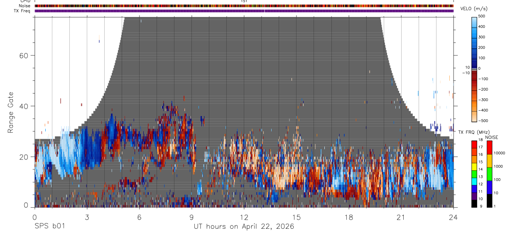Click the 16 MHz label on frequency scale
The width and height of the screenshot is (510, 235).
point(481,155)
